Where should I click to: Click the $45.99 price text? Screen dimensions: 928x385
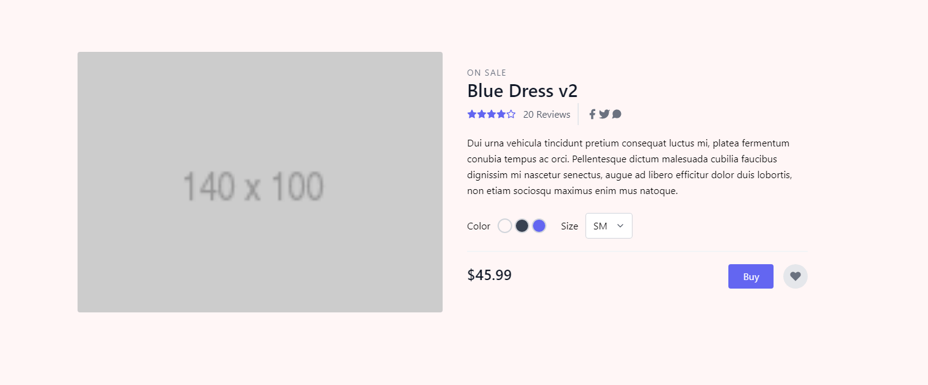(x=489, y=275)
